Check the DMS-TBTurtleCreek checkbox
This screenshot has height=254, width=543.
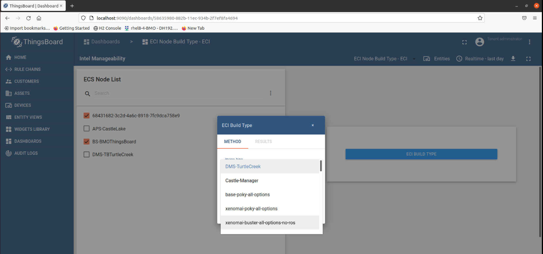(87, 154)
